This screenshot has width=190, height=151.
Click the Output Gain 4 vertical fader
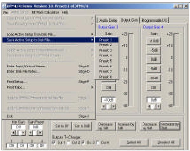click(x=176, y=70)
